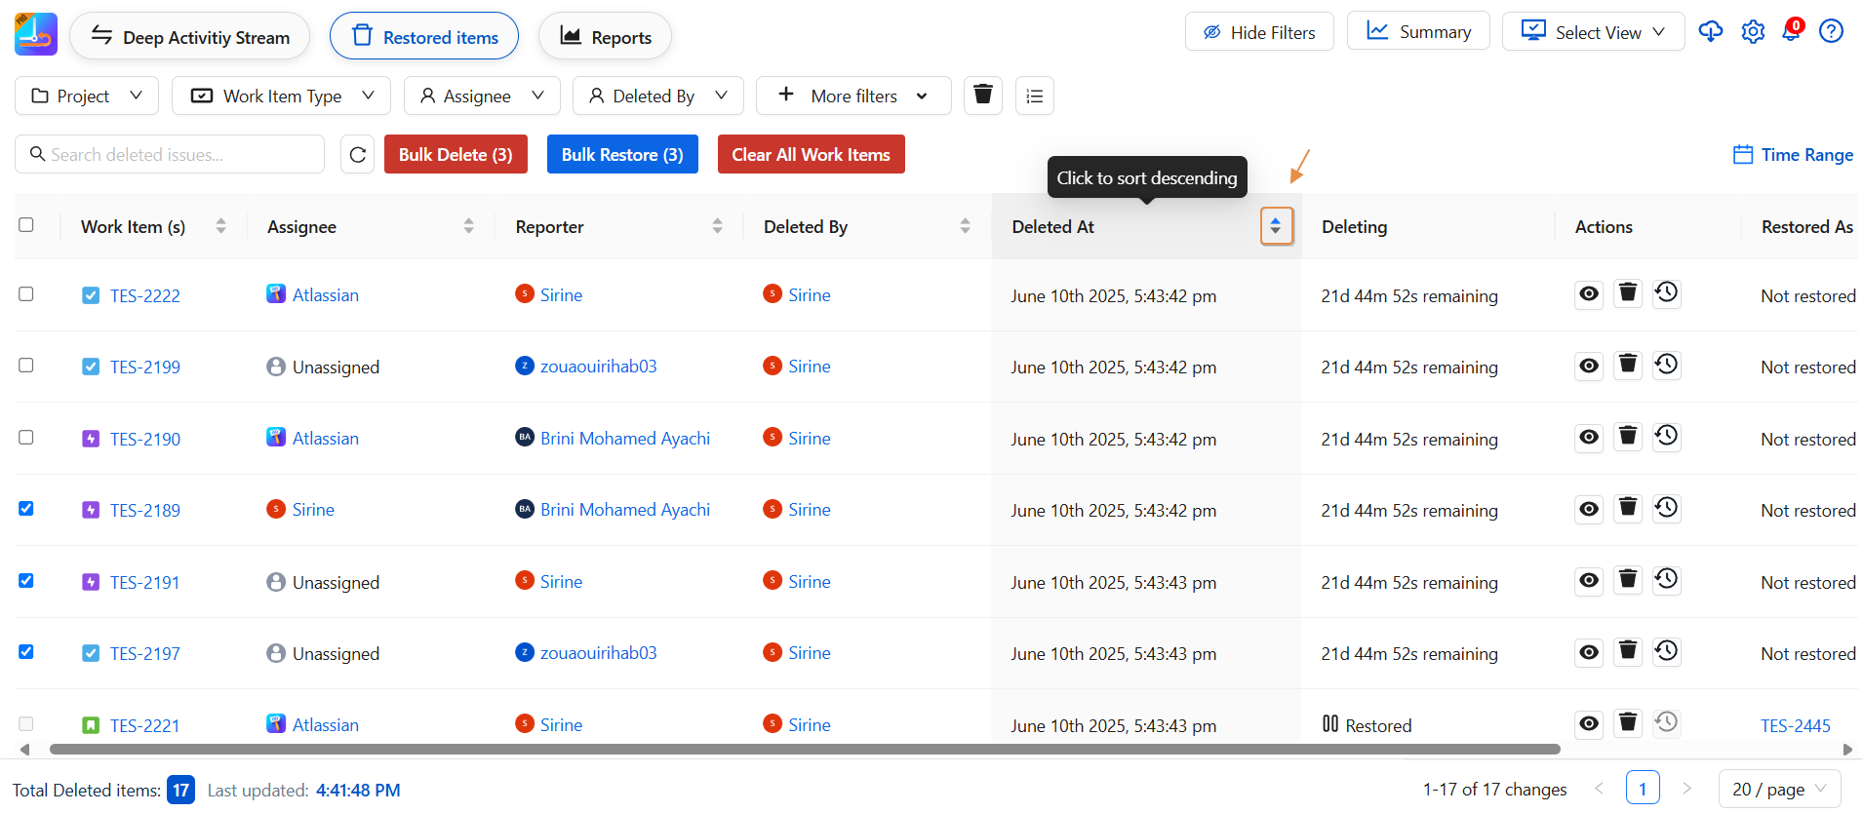1863x813 pixels.
Task: Toggle the select-all header checkbox
Action: 26,225
